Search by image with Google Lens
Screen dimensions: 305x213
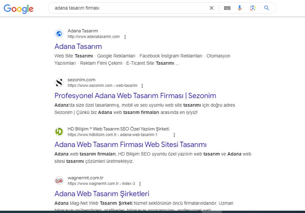pos(253,8)
